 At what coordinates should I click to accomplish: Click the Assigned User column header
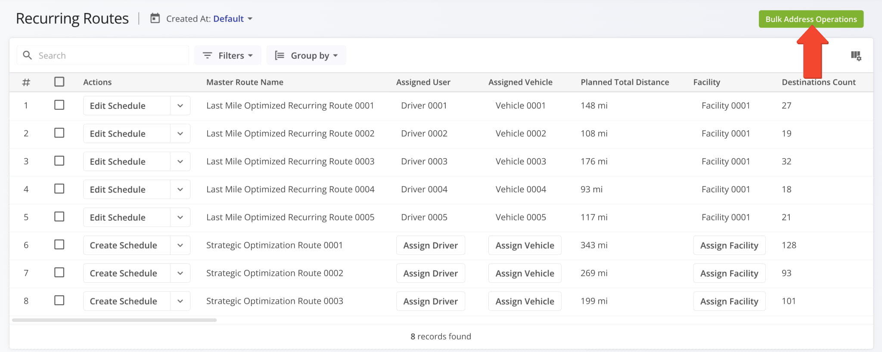click(423, 82)
